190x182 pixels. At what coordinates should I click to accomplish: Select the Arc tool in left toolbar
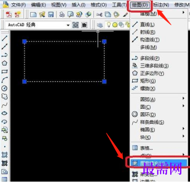pos(4,80)
